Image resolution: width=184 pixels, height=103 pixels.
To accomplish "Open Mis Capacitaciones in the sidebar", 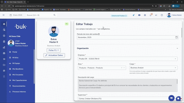I will (19, 80).
